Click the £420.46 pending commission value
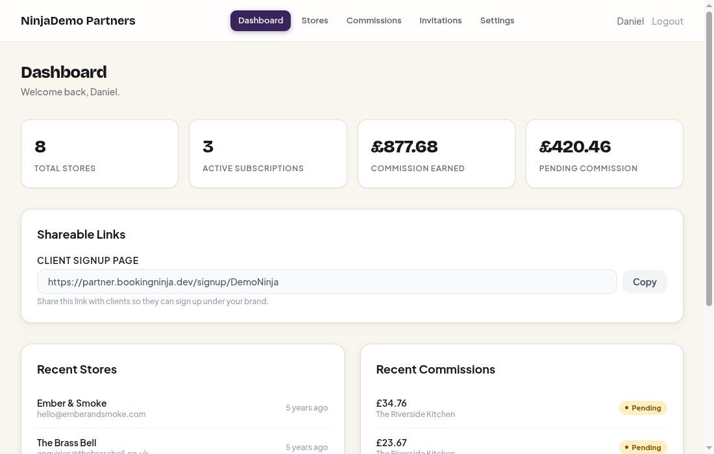714x454 pixels. click(575, 147)
